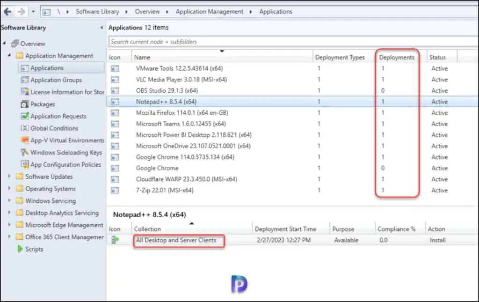The height and width of the screenshot is (302, 479).
Task: Click the Microsoft Teams application icon
Action: [x=115, y=124]
